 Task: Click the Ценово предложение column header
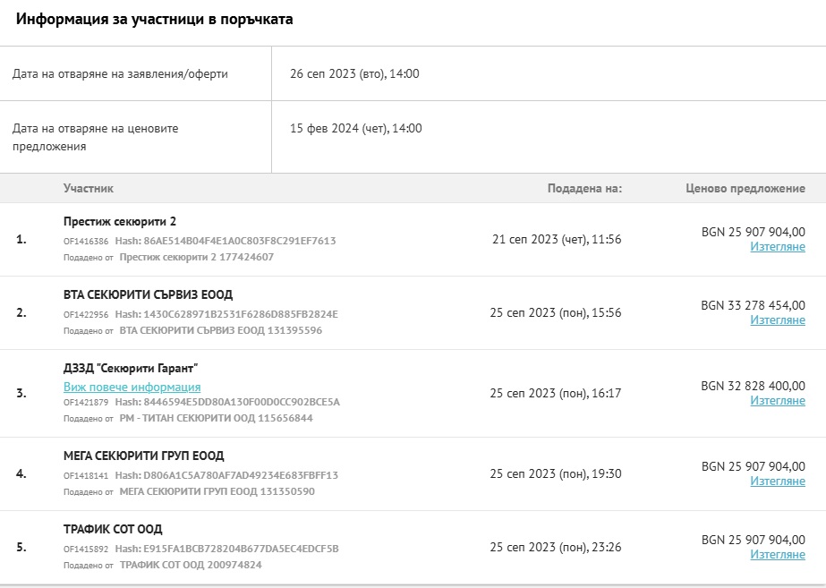745,189
